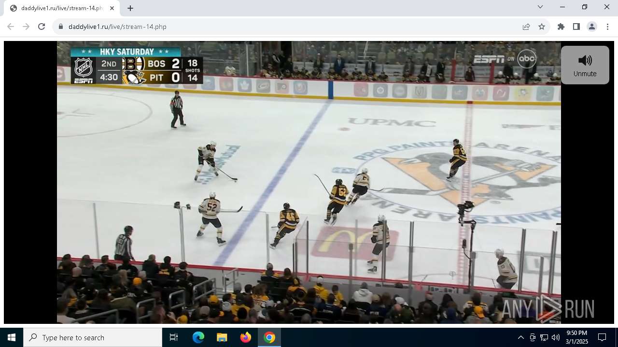Open the Extensions puzzle icon

(x=561, y=27)
